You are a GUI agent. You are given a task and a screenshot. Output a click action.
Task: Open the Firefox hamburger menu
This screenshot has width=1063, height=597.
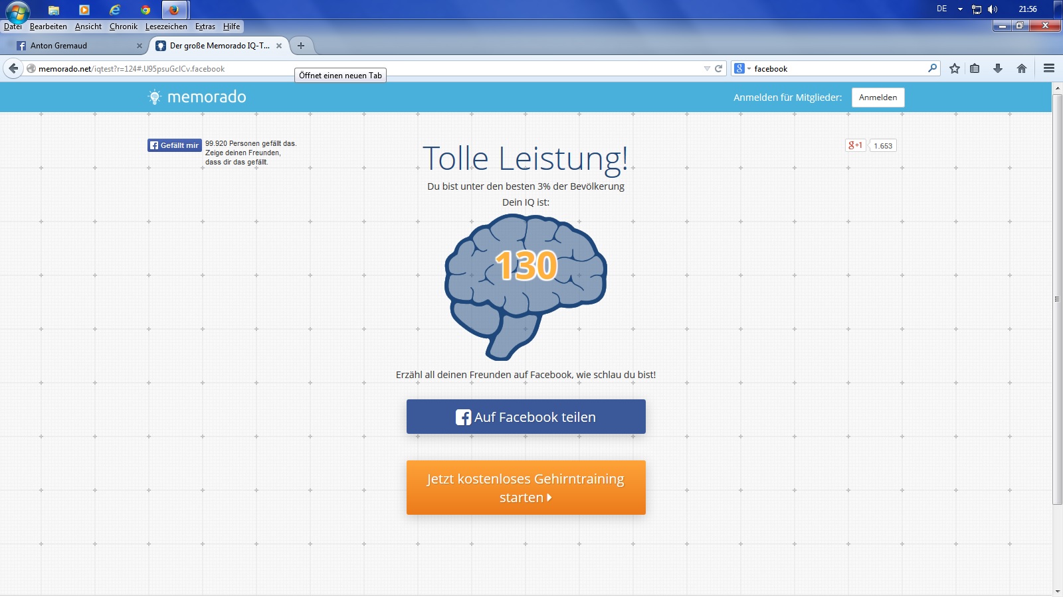(x=1049, y=68)
